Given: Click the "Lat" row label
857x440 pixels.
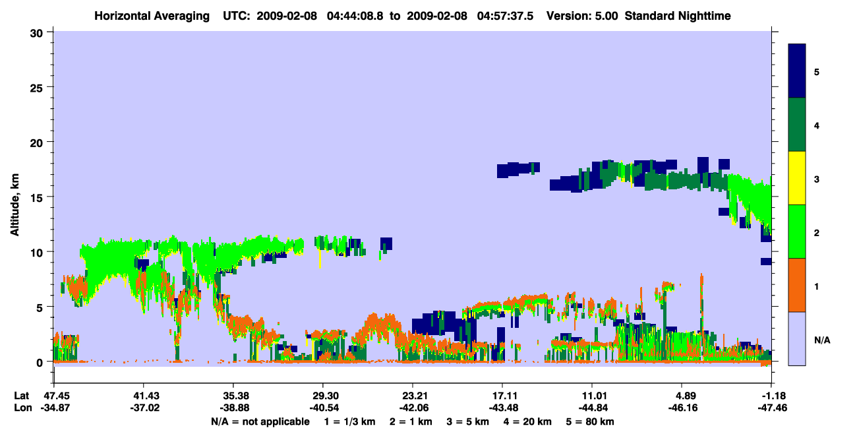Looking at the screenshot, I should tap(20, 396).
